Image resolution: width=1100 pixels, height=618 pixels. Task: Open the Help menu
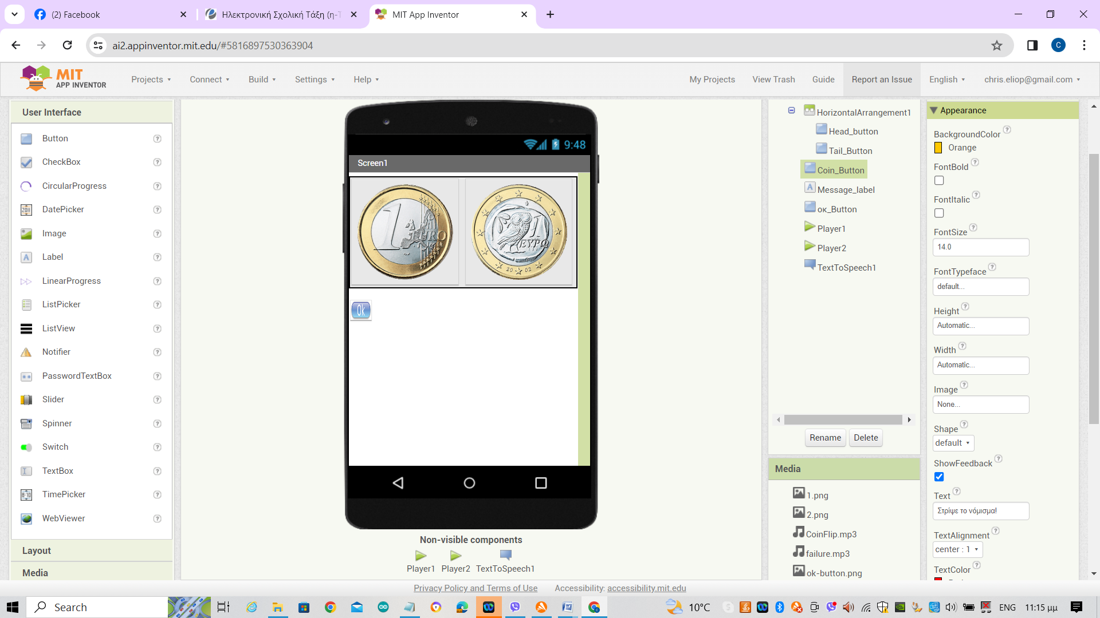[367, 80]
